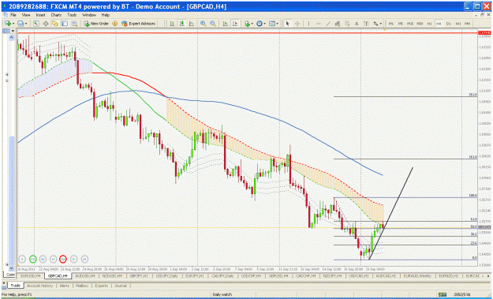Switch to D1 timeframe
Screen dimensions: 493x299
tap(449, 24)
